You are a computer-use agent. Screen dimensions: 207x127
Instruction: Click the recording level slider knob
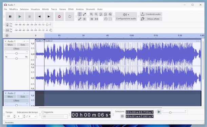click(x=47, y=25)
